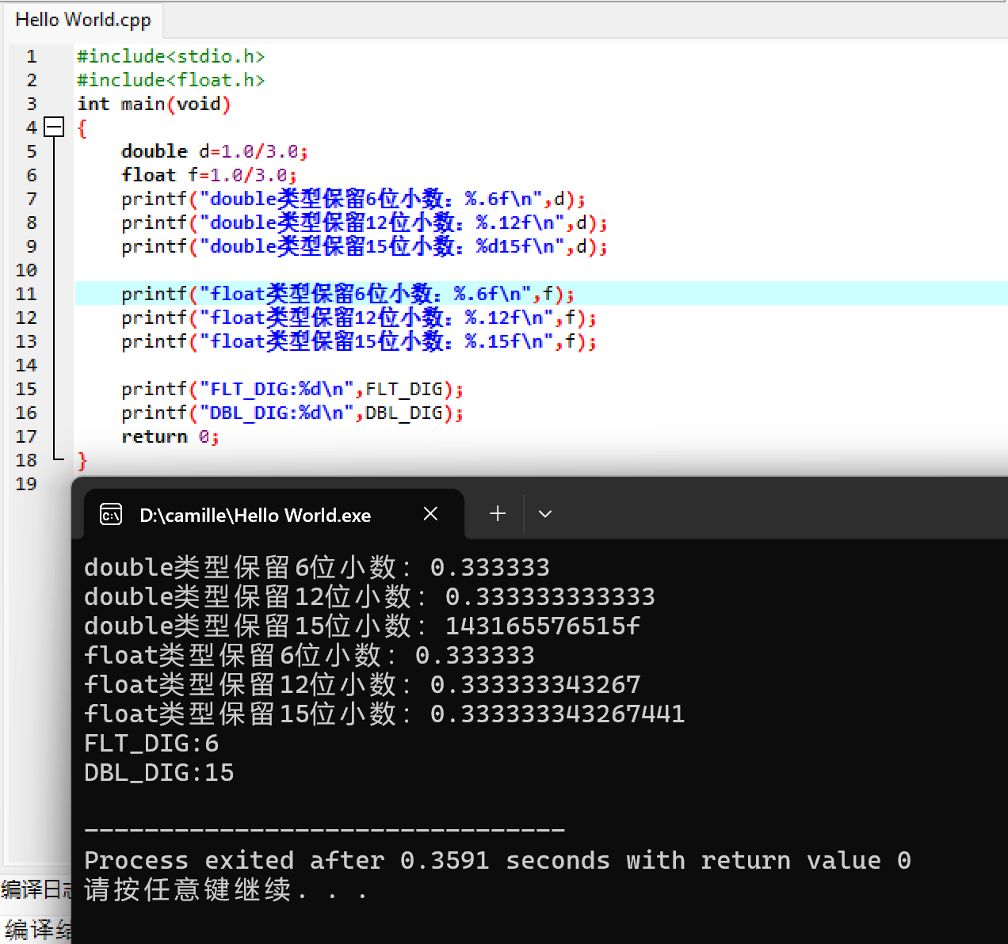The width and height of the screenshot is (1008, 944).
Task: Click the double %.12f printf on line 8
Action: (365, 223)
